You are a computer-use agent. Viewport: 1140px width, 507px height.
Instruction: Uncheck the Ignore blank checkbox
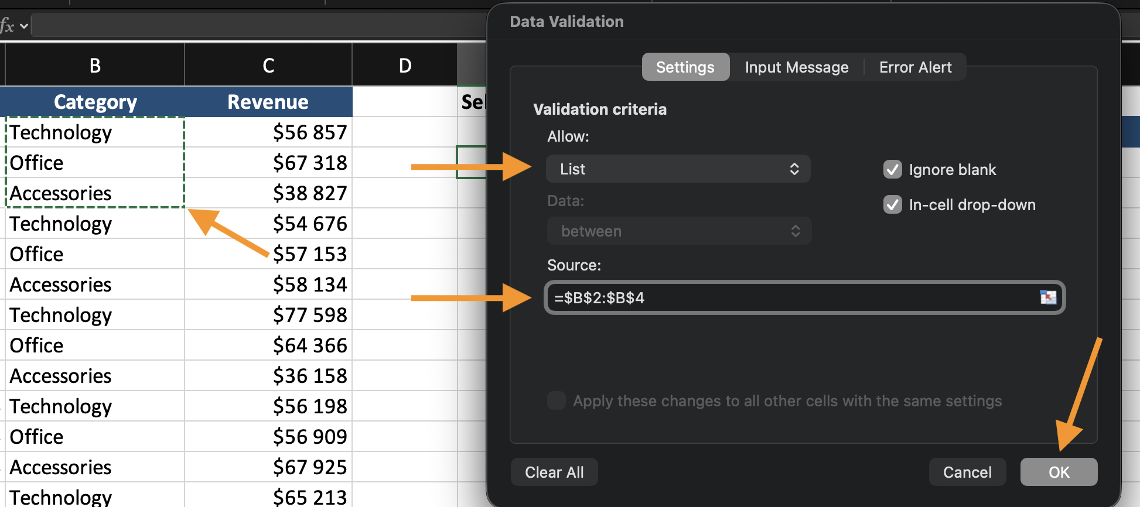coord(892,170)
